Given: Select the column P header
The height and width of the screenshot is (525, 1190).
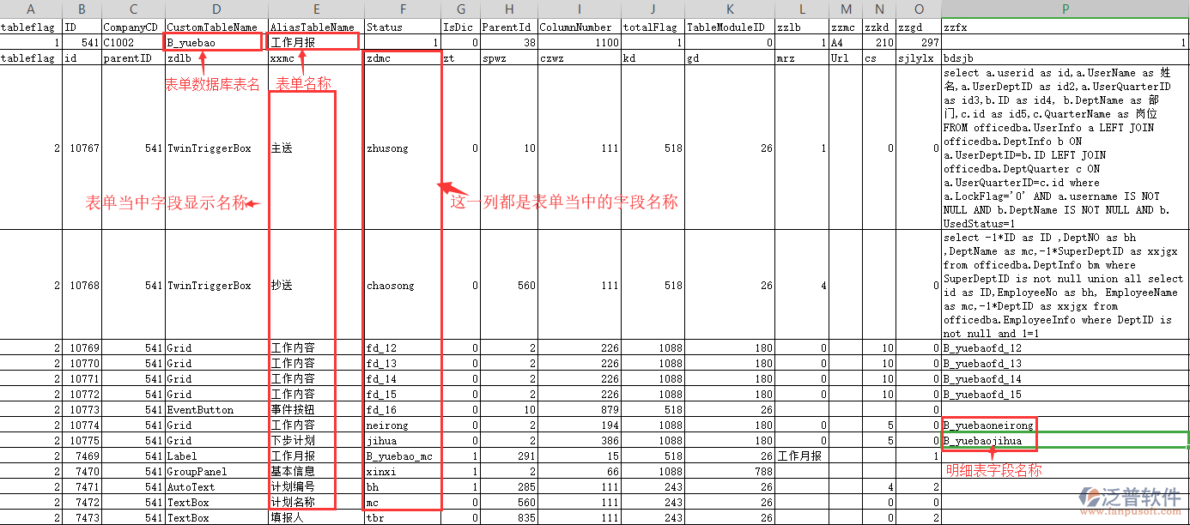Looking at the screenshot, I should 1065,9.
